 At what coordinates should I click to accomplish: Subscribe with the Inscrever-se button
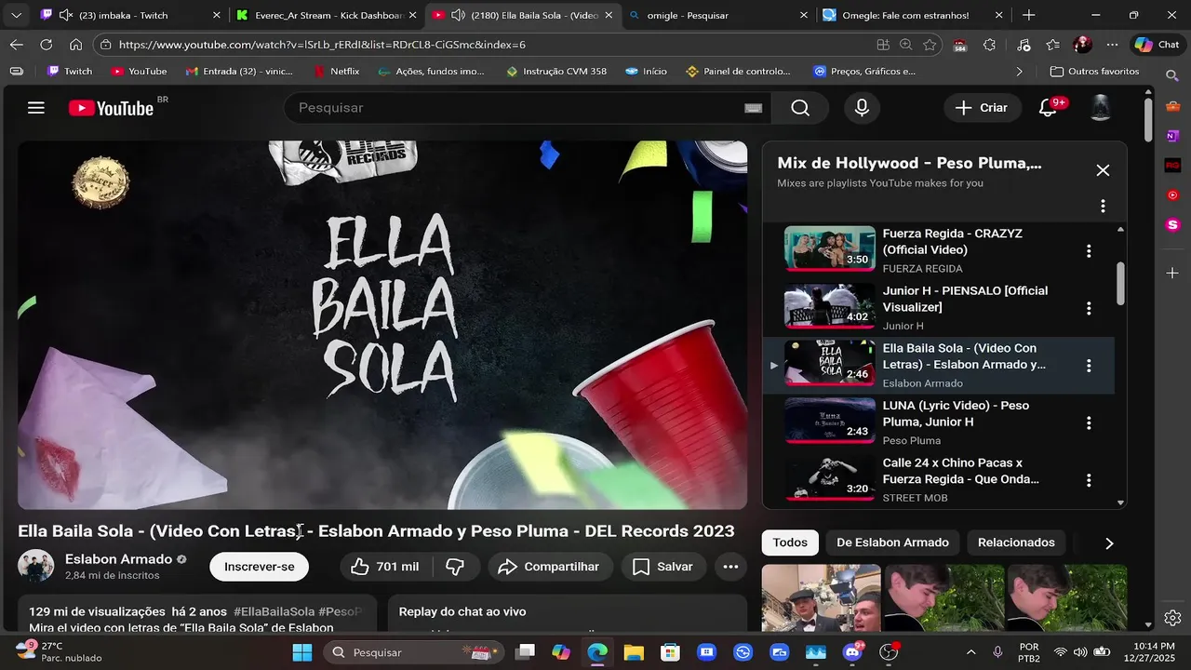[x=259, y=567]
